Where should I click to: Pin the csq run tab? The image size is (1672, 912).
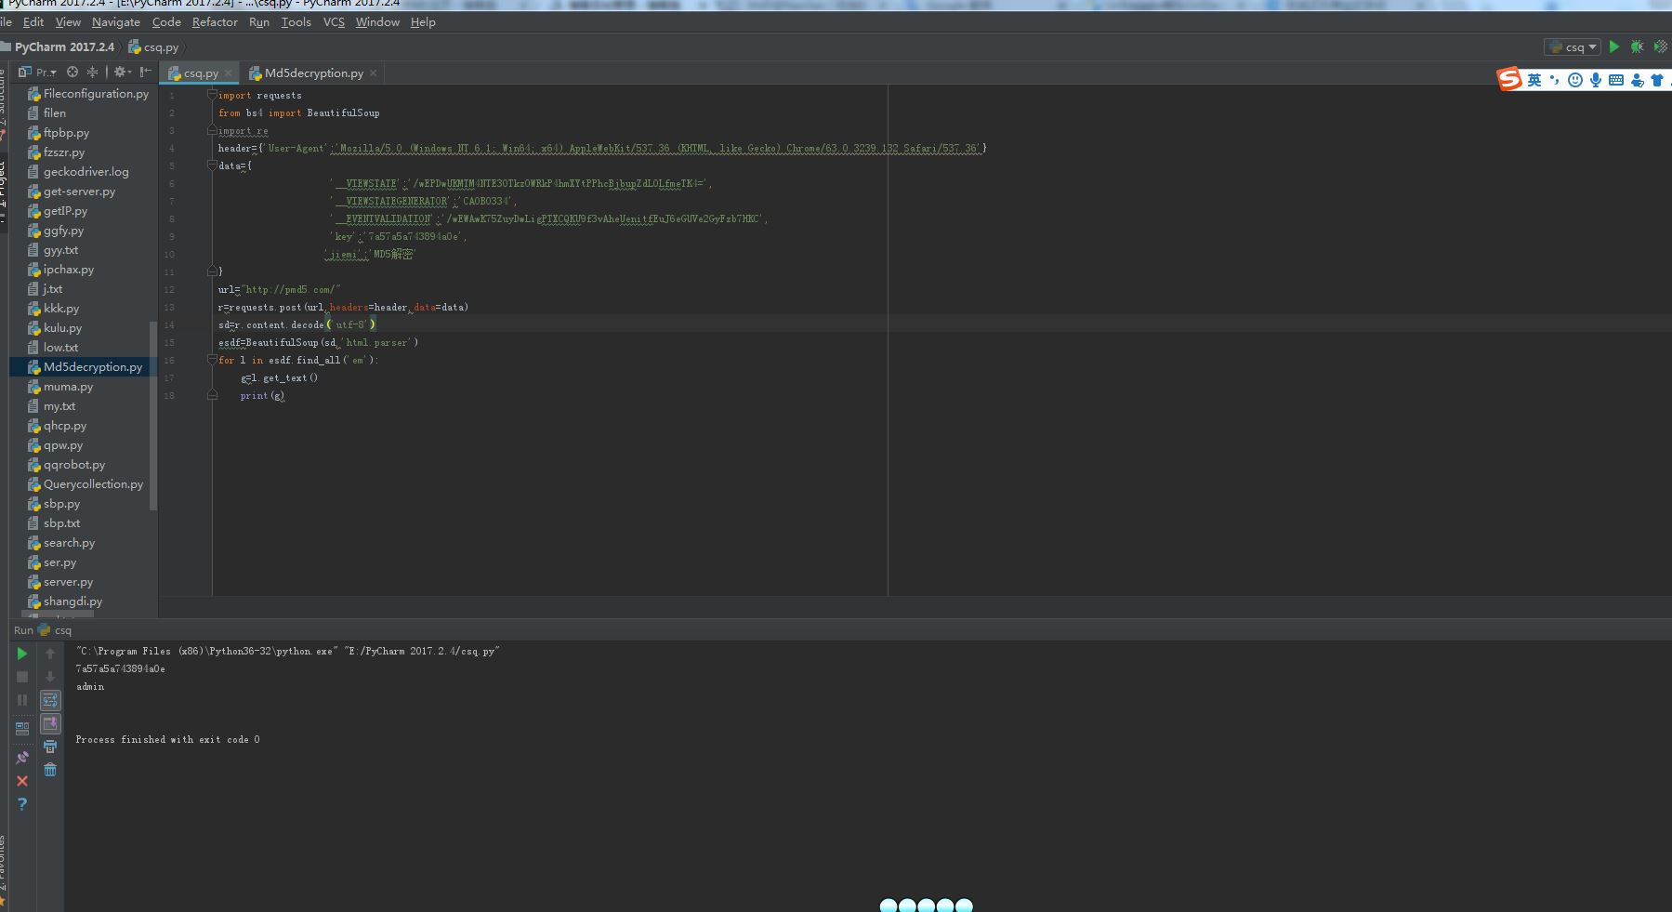(22, 758)
